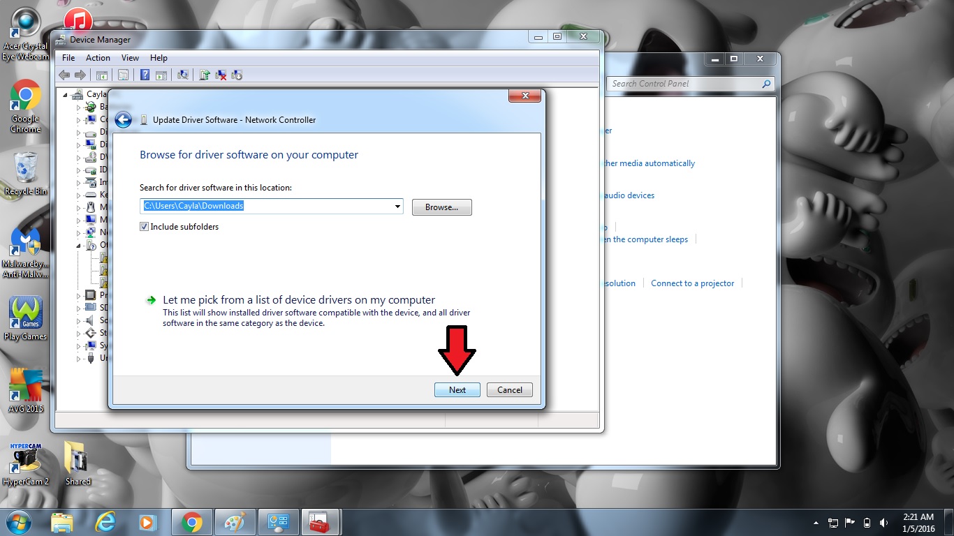Select the HyperCam 2 desktop shortcut

[x=25, y=463]
